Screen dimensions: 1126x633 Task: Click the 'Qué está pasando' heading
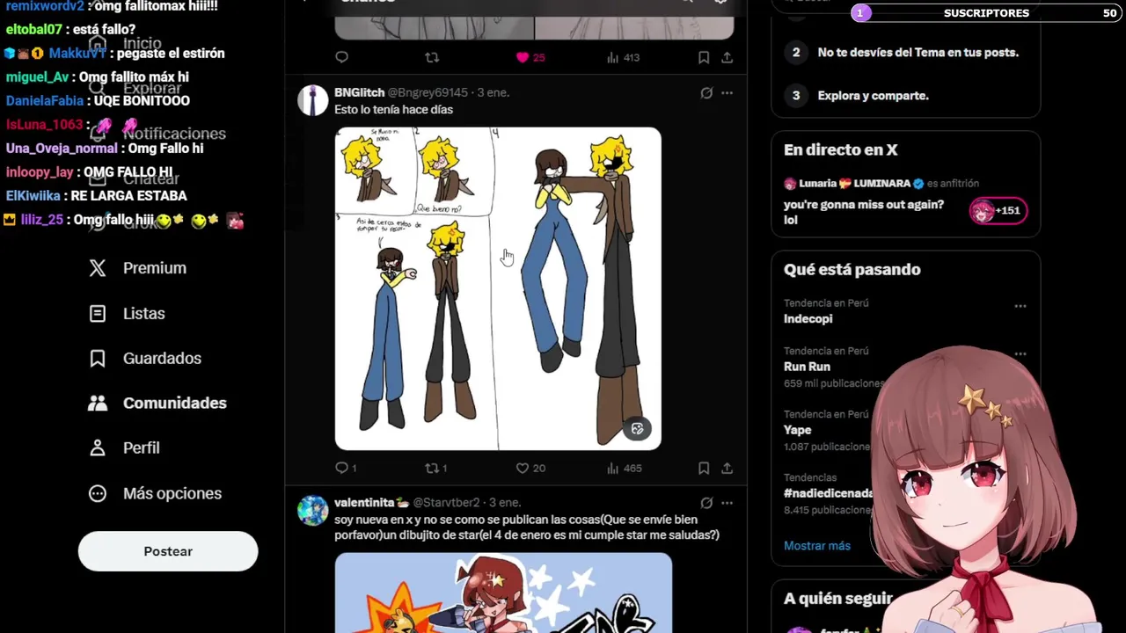click(x=852, y=270)
